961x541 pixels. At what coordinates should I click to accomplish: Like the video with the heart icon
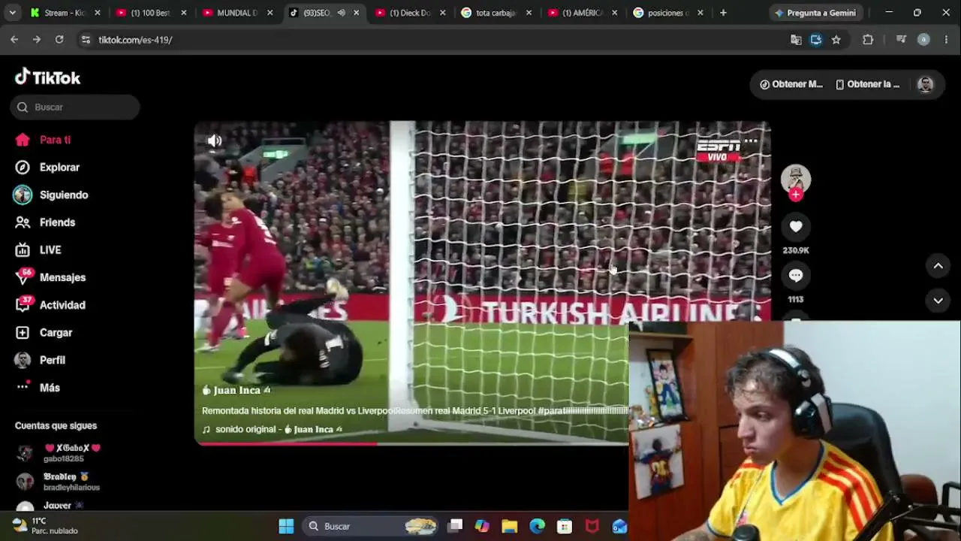[x=796, y=226]
